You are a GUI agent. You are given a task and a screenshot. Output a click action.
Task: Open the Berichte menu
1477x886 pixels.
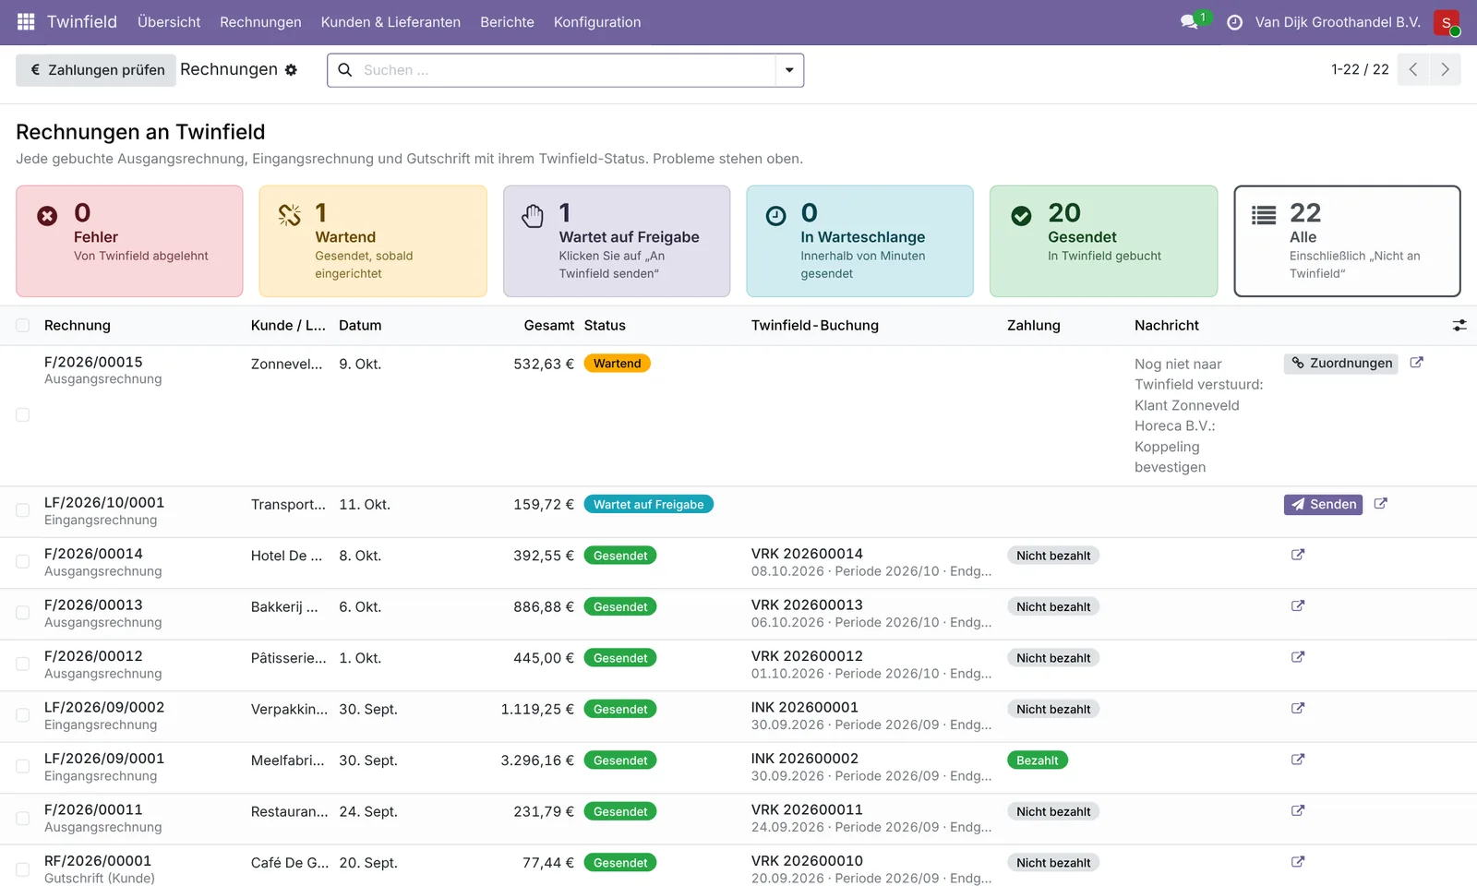pyautogui.click(x=507, y=22)
